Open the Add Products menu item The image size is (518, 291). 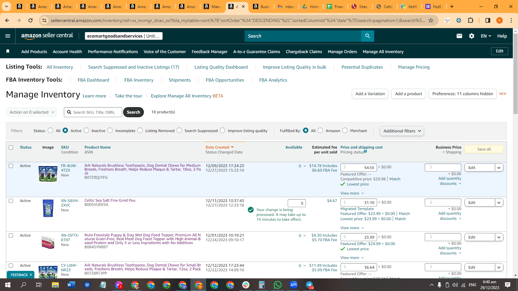pos(34,51)
